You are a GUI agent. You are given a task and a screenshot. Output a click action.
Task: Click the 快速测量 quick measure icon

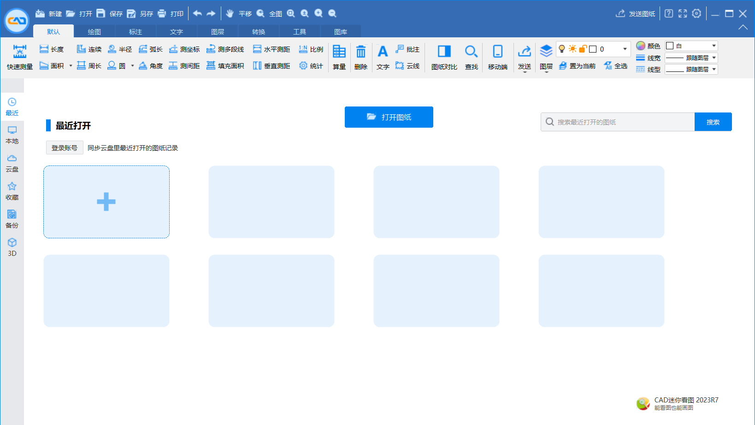pyautogui.click(x=19, y=52)
